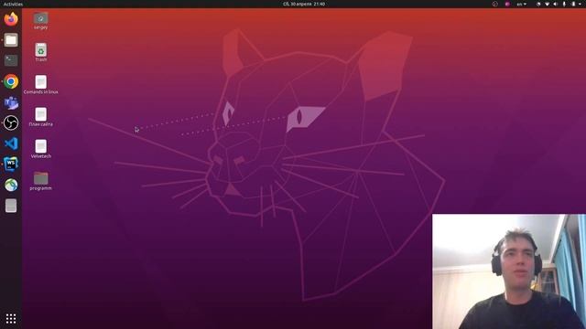The image size is (586, 329).
Task: Open the clock and calendar menu
Action: [x=303, y=4]
